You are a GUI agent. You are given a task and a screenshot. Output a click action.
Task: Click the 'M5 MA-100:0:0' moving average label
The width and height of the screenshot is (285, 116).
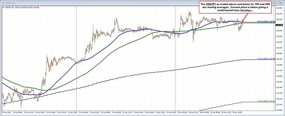266,21
